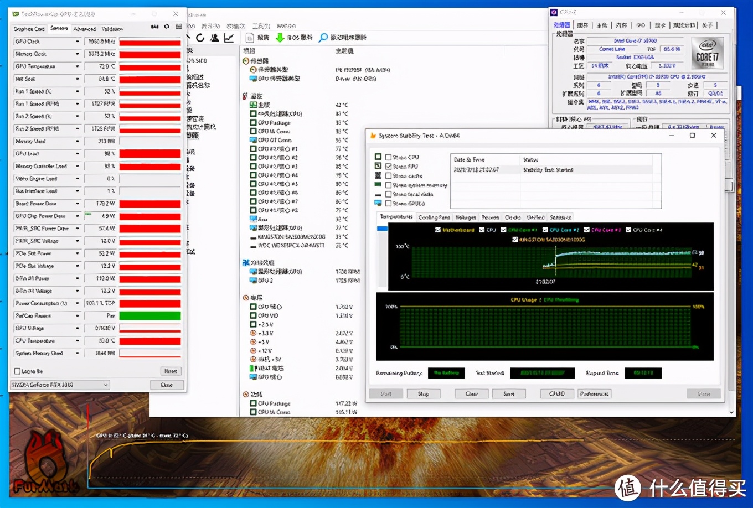
Task: Click the red GPU Load graph bar
Action: (x=150, y=154)
